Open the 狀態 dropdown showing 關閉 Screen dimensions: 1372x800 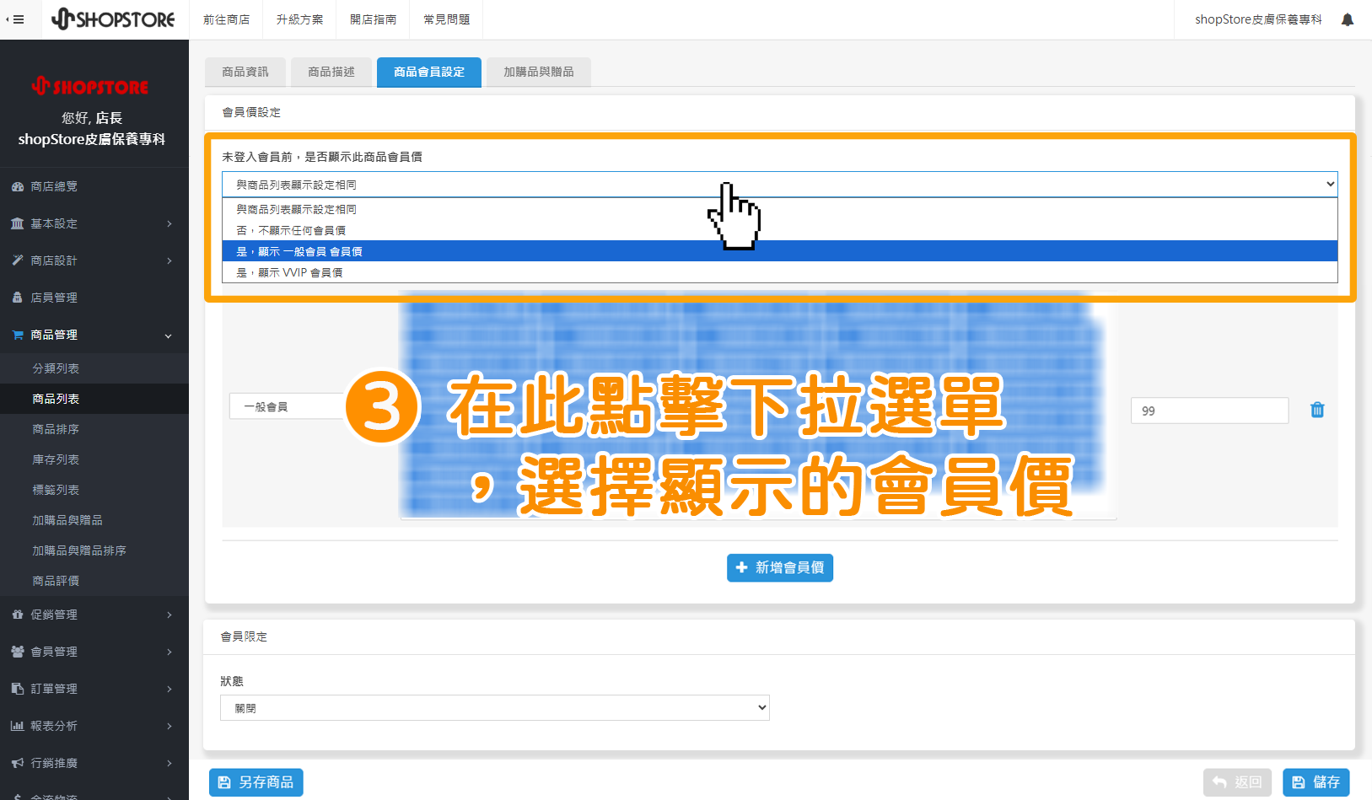tap(495, 707)
